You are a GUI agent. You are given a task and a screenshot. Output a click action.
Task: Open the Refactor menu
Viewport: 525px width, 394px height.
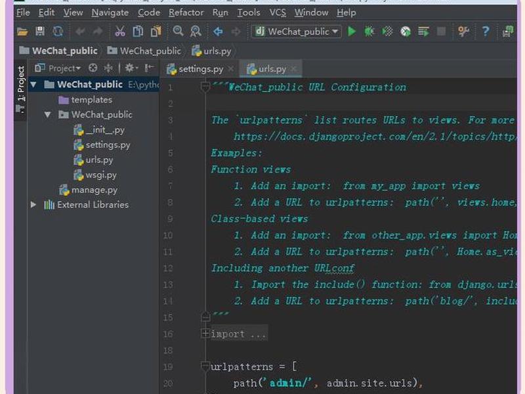pos(186,12)
